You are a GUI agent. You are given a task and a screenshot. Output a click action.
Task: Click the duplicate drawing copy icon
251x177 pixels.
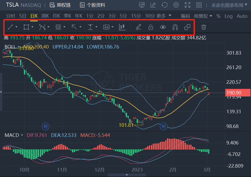pos(187,27)
